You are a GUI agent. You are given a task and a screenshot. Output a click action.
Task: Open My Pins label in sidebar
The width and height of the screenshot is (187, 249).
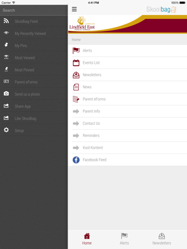21,46
